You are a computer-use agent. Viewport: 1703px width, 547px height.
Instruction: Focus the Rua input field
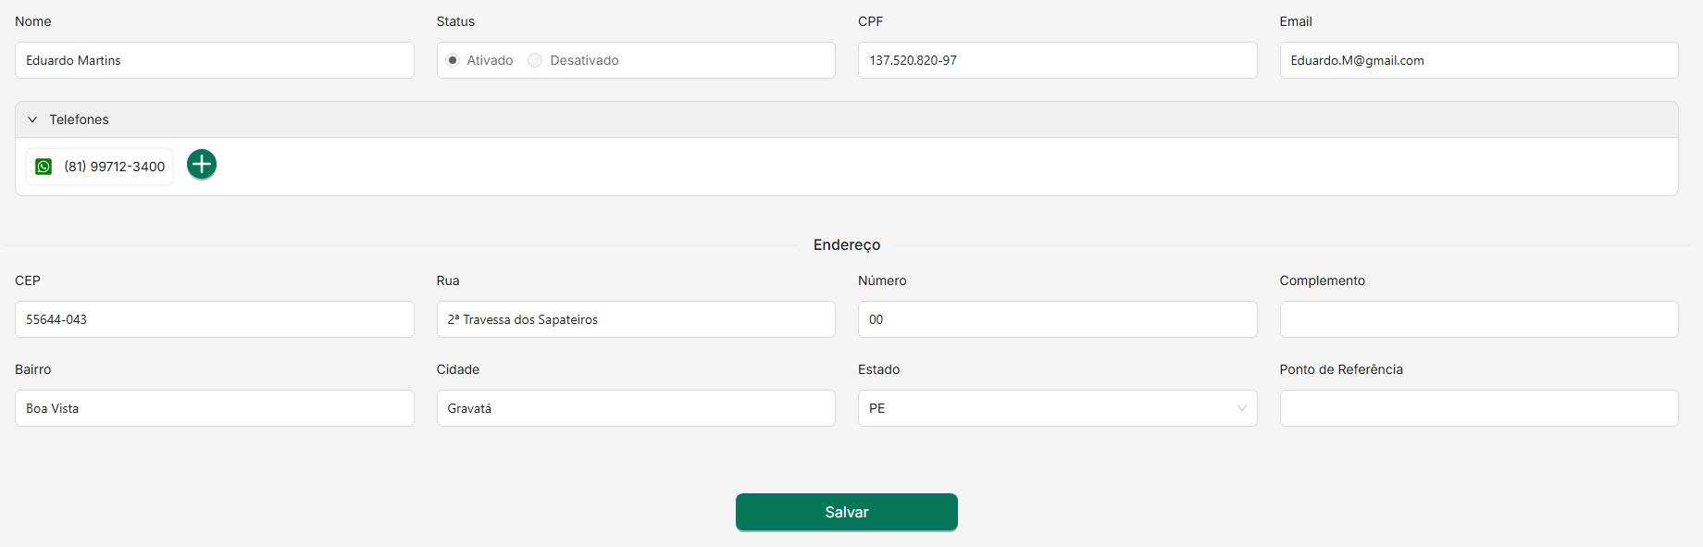tap(635, 319)
